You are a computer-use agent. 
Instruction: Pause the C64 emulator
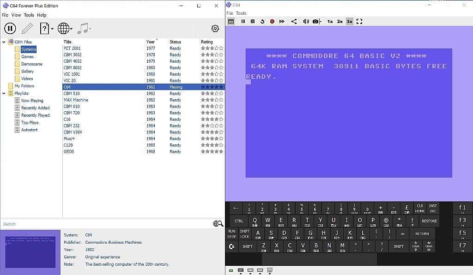[x=243, y=21]
